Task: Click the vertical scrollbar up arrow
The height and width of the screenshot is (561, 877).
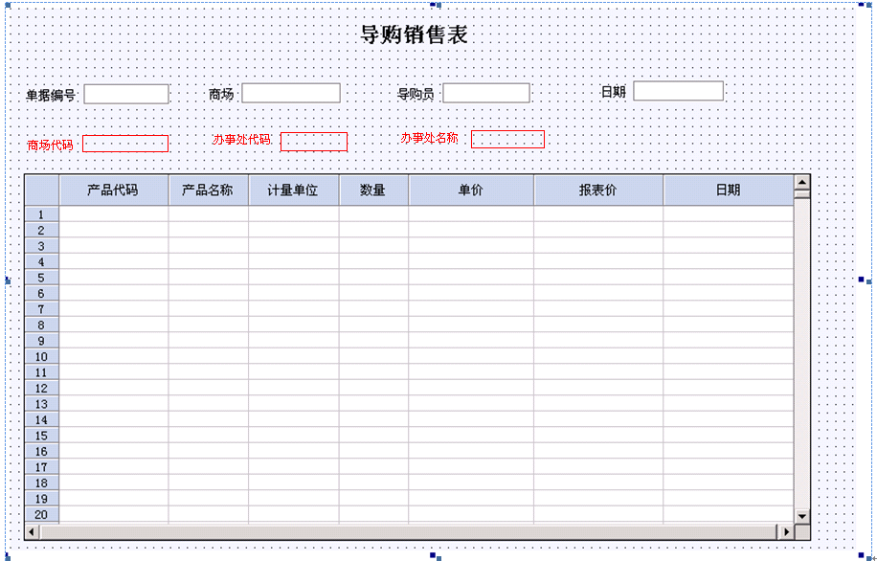Action: [802, 181]
